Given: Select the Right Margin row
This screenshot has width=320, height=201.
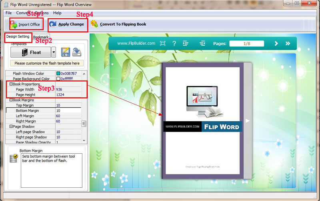Looking at the screenshot, I should tap(44, 121).
